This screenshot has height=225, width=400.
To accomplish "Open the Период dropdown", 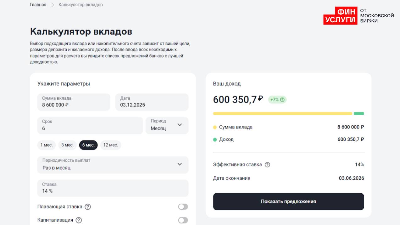I will pyautogui.click(x=167, y=125).
